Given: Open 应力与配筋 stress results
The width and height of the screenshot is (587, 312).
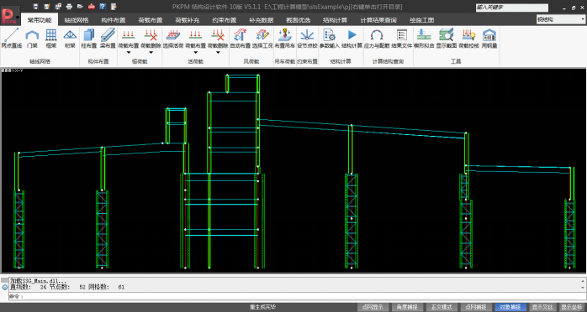Looking at the screenshot, I should point(377,39).
